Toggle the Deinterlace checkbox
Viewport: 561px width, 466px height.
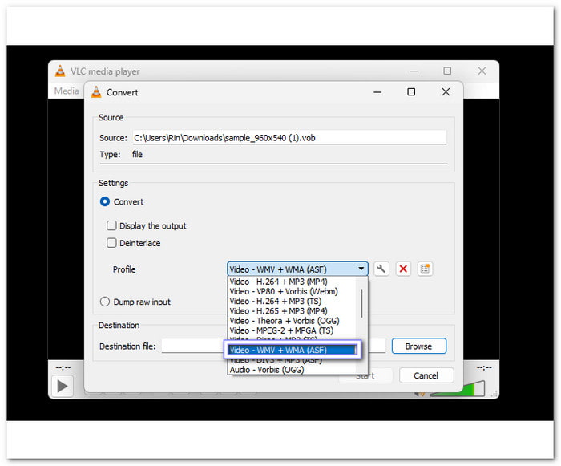coord(111,243)
